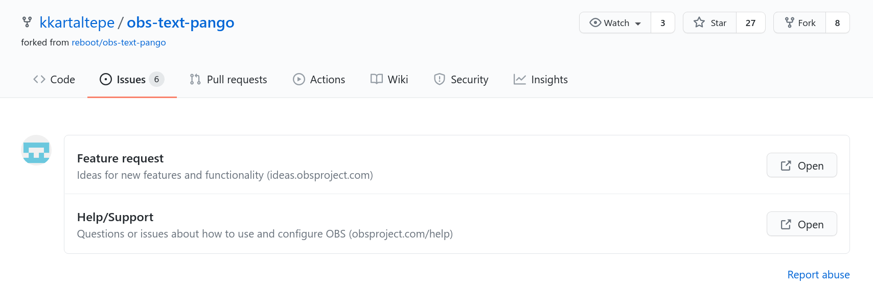Expand the Watch dropdown caret
Image resolution: width=873 pixels, height=308 pixels.
638,23
